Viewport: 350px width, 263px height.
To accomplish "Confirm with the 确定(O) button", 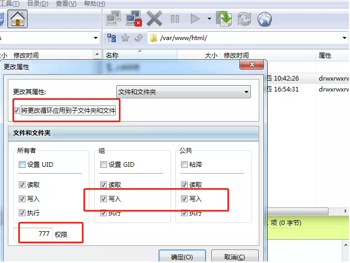I will pyautogui.click(x=182, y=257).
